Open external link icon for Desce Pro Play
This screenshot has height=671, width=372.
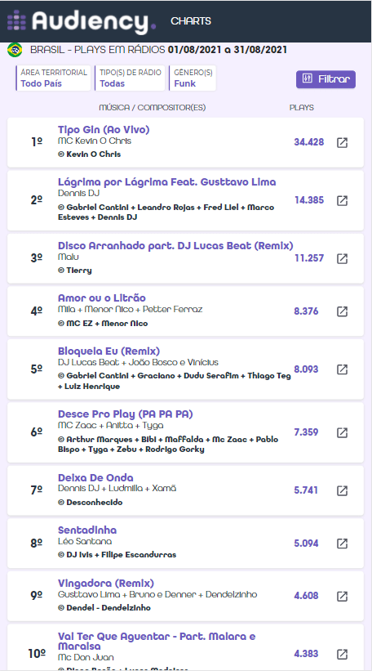click(342, 432)
